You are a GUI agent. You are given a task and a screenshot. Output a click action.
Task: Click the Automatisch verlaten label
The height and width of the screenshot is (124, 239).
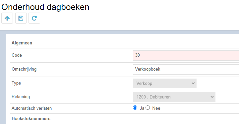(x=32, y=108)
